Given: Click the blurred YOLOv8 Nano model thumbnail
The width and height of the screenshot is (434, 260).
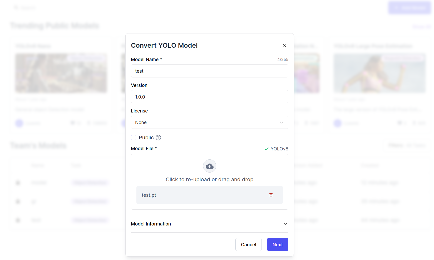Looking at the screenshot, I should point(61,73).
